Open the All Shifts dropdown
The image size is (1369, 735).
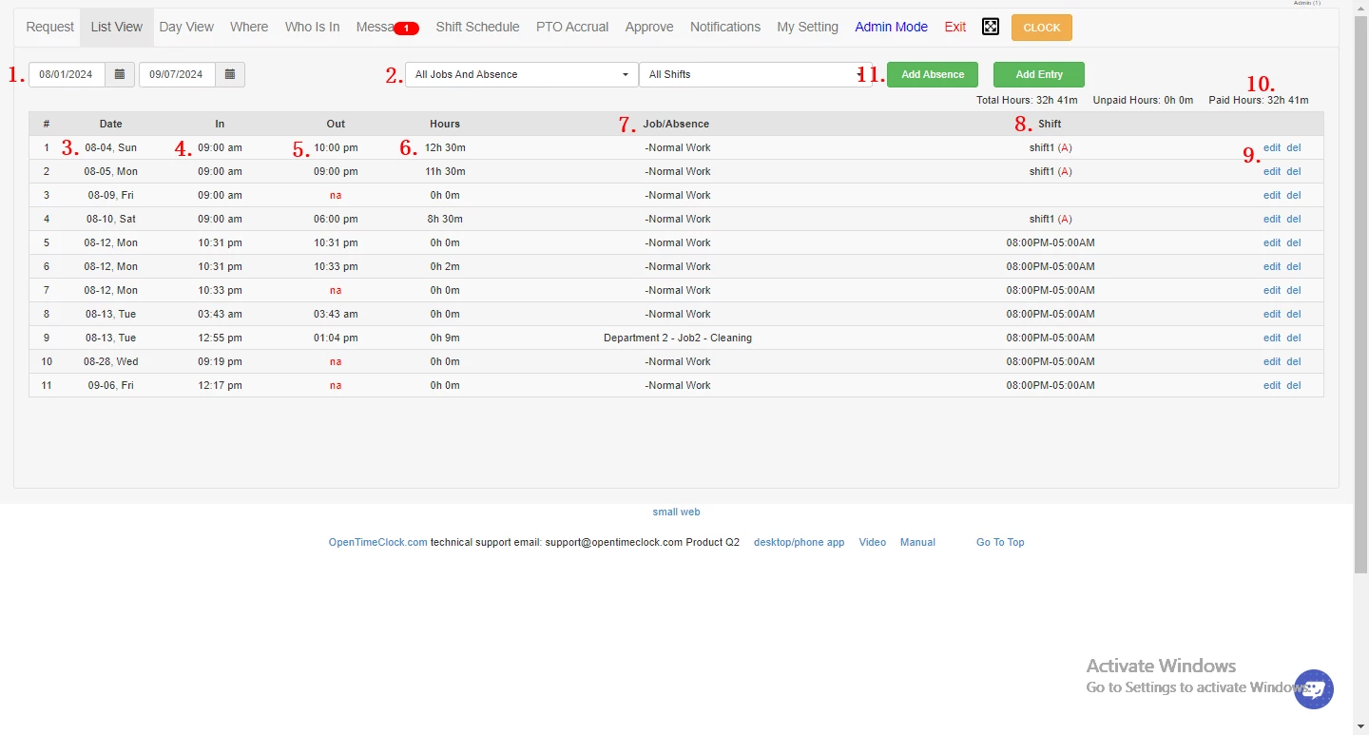click(x=749, y=74)
